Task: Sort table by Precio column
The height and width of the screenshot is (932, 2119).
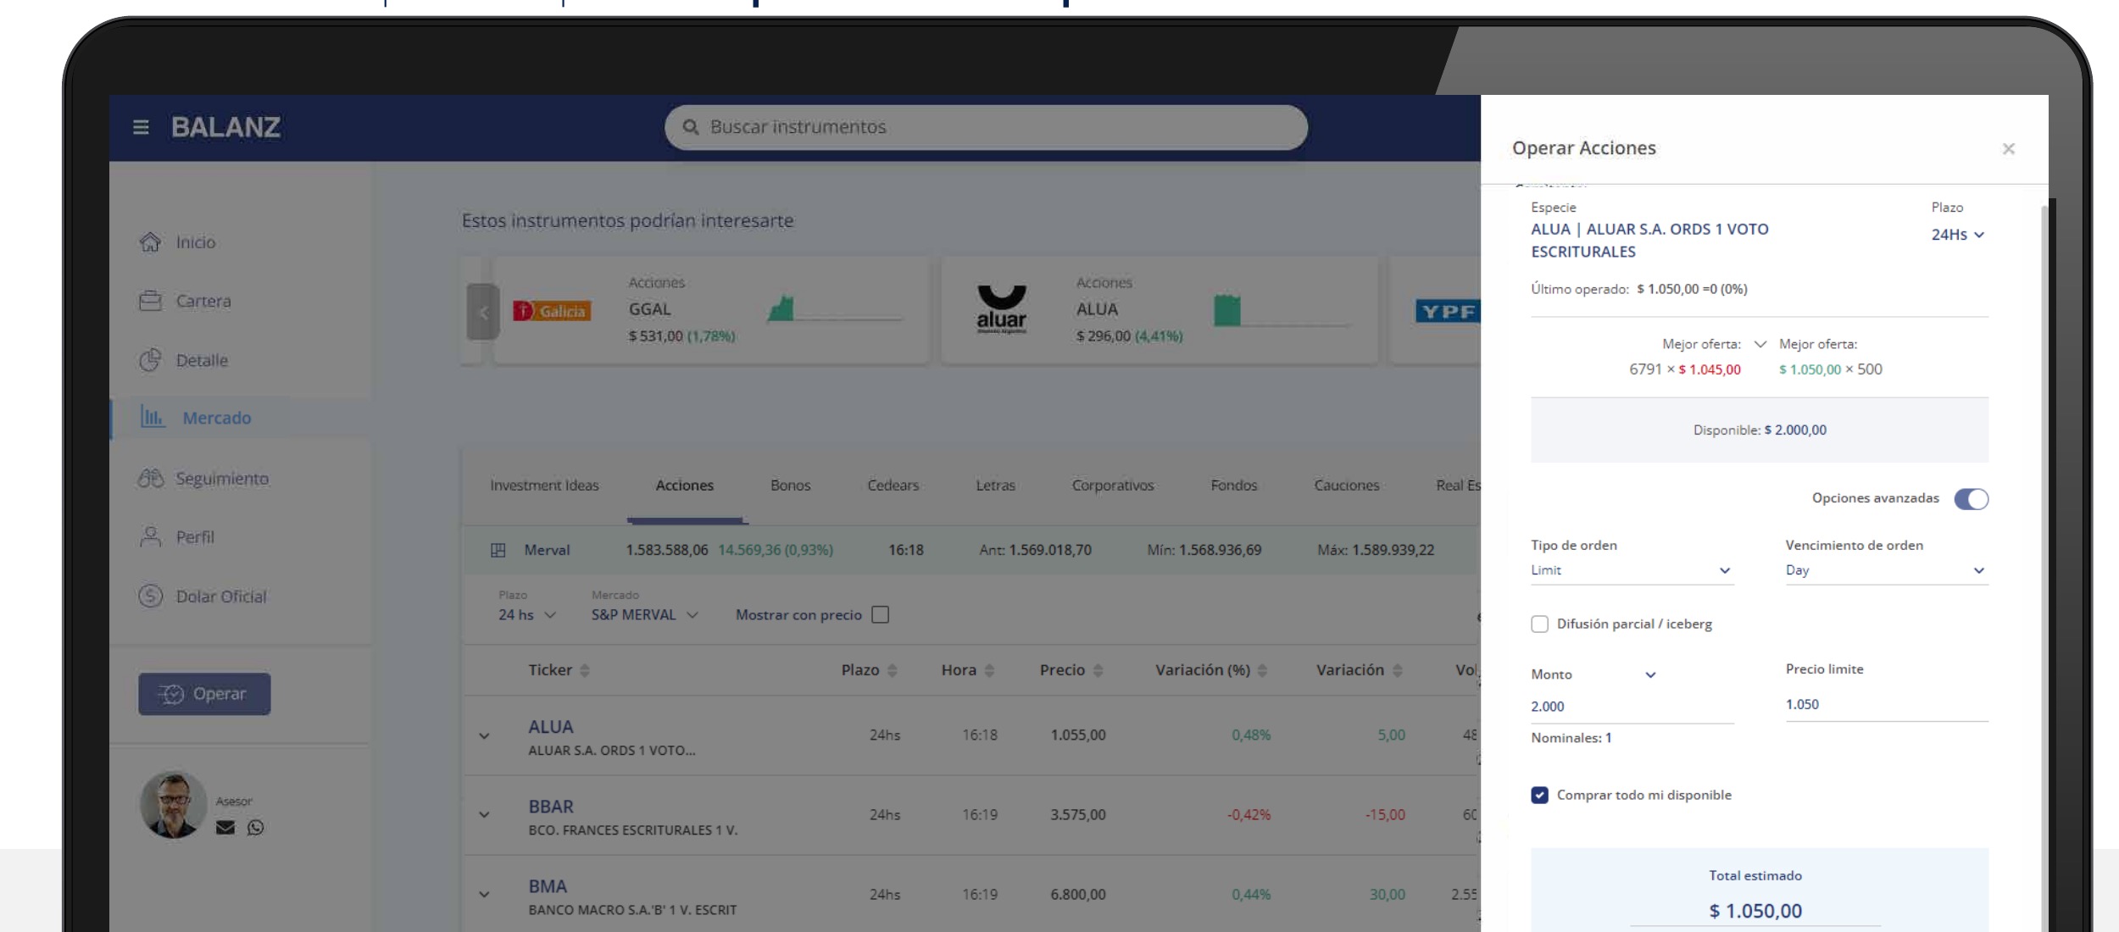Action: pyautogui.click(x=1098, y=670)
